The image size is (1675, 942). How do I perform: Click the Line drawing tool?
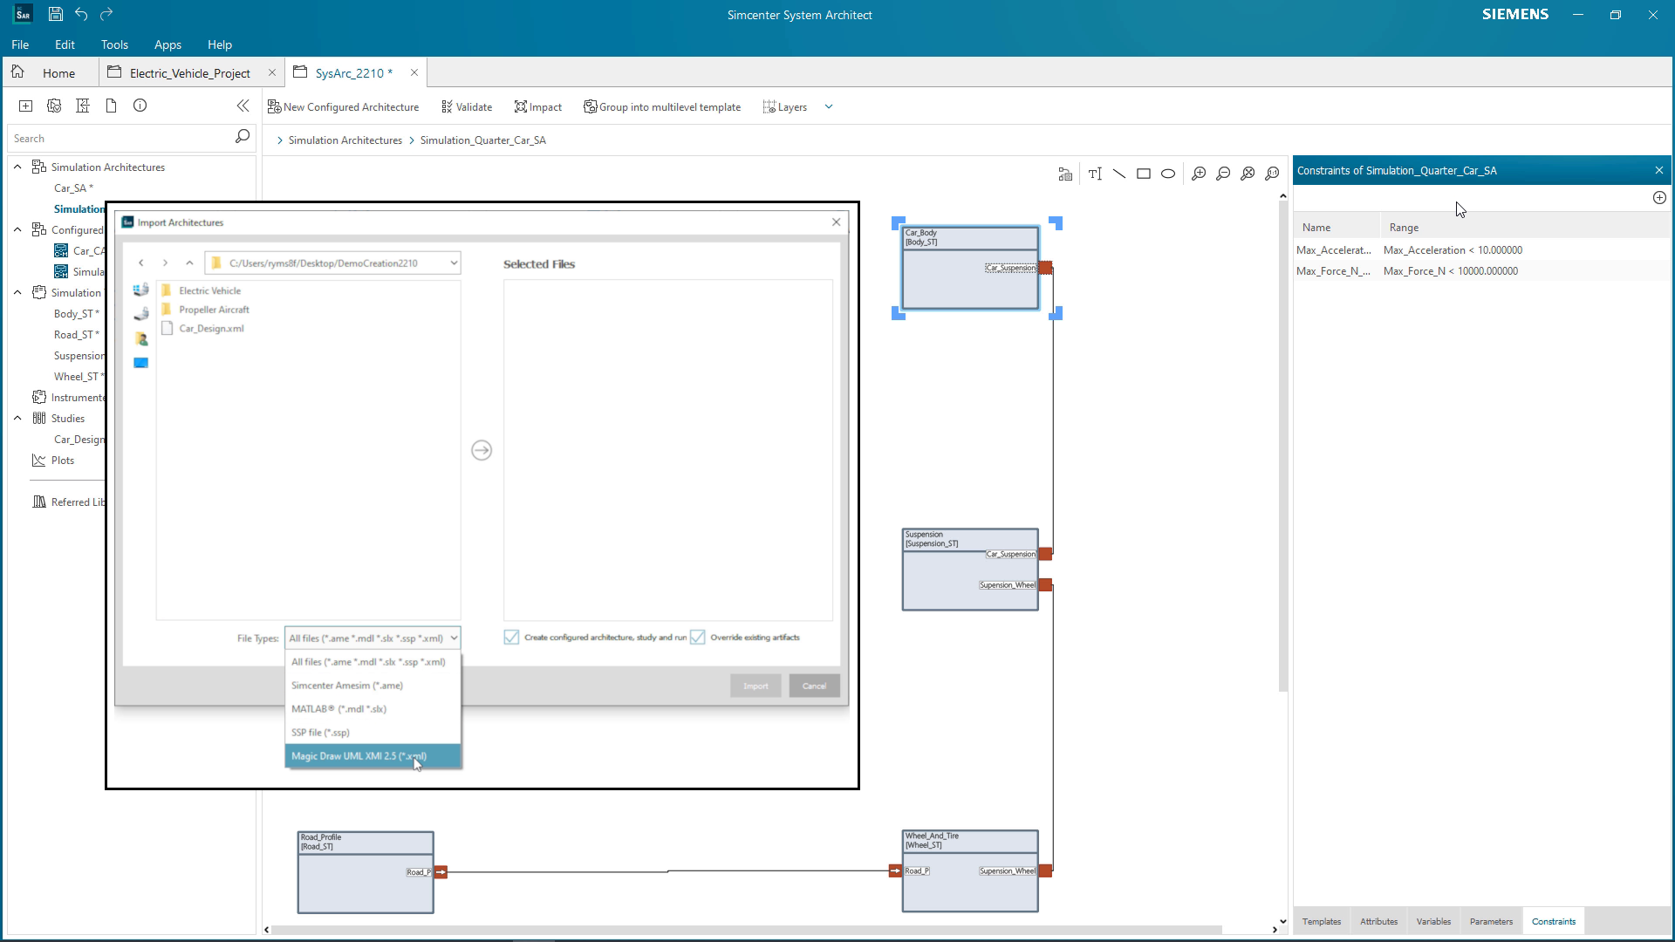(1119, 174)
